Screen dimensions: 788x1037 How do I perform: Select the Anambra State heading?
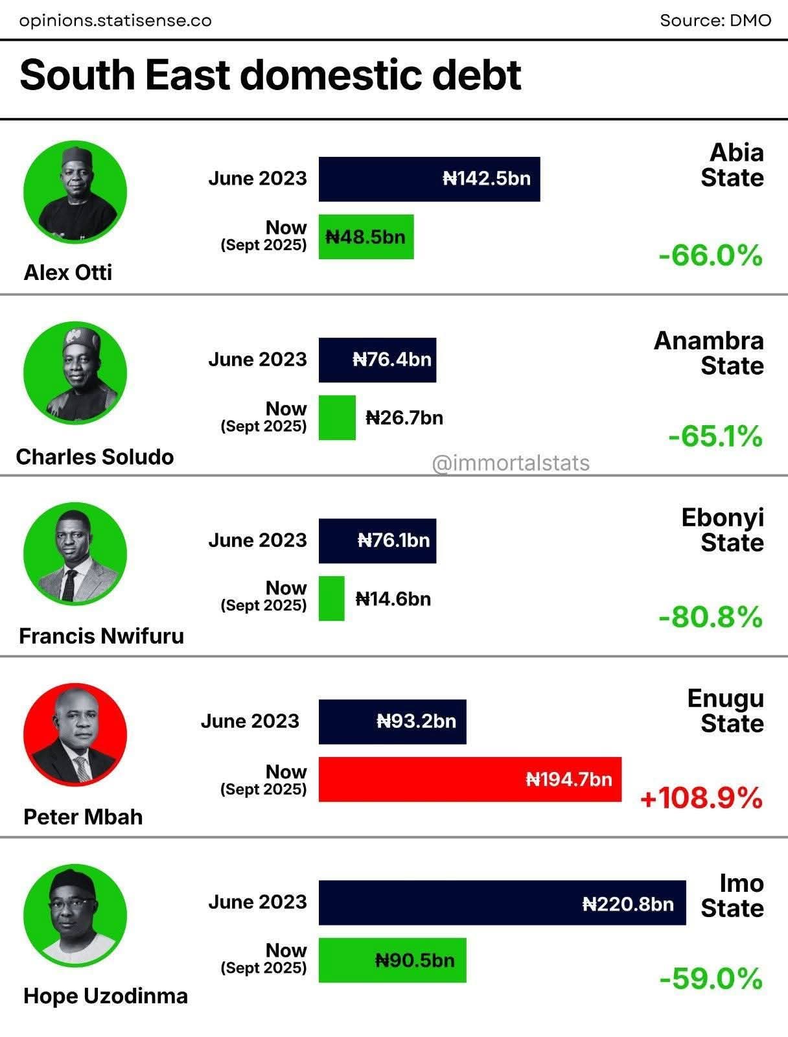coord(709,353)
